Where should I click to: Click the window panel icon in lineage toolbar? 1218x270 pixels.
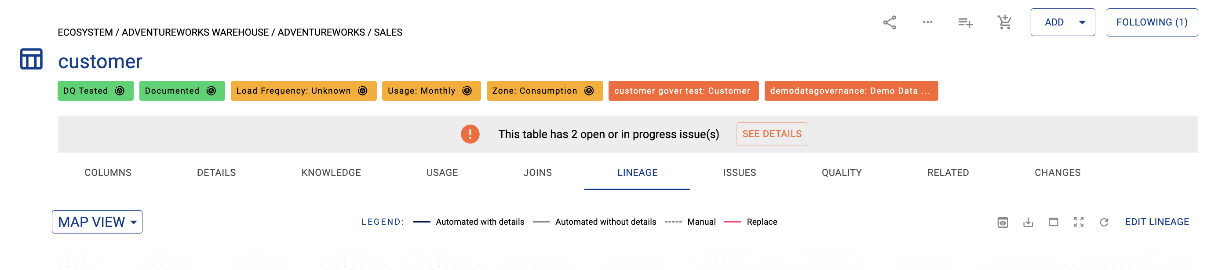pyautogui.click(x=1053, y=222)
